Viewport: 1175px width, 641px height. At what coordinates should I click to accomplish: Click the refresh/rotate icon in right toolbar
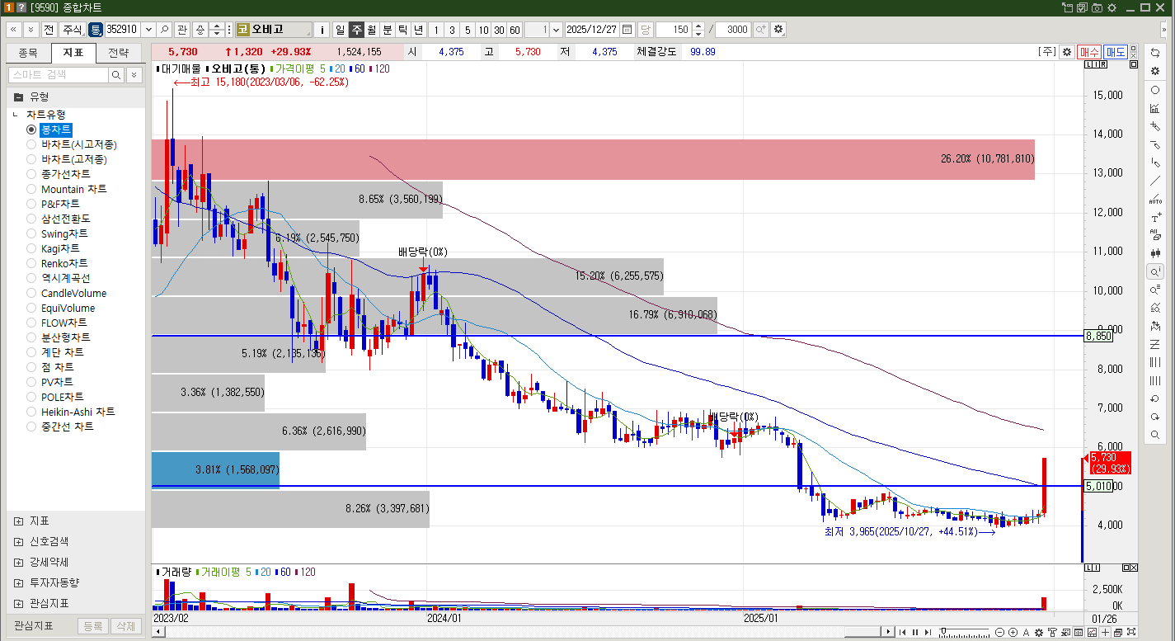tap(1155, 52)
